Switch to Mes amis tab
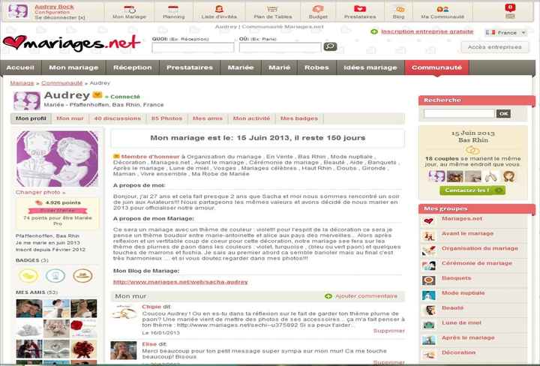Screen dimensions: 540x366 click(208, 118)
